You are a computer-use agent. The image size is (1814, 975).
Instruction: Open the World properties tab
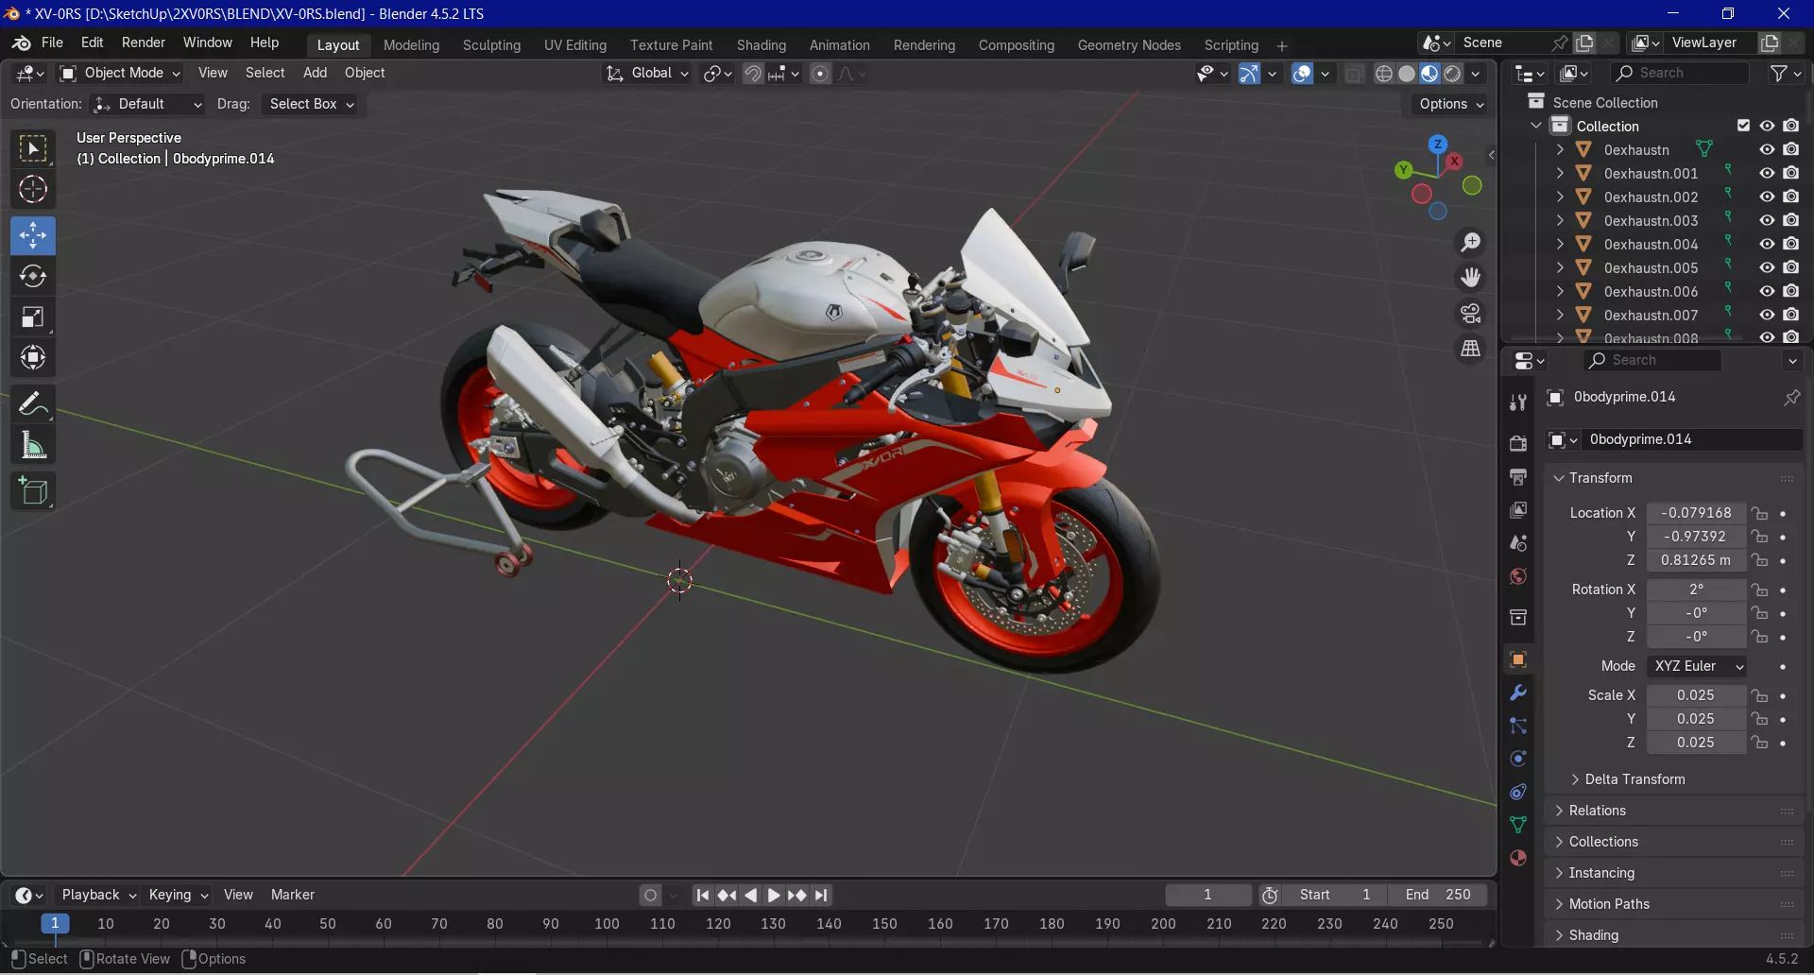1518,576
